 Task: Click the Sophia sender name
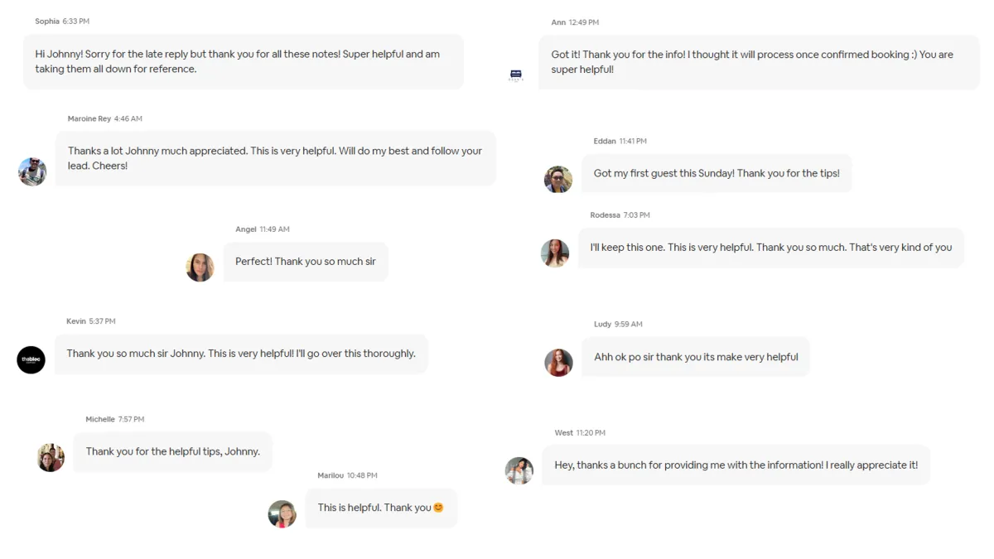47,22
